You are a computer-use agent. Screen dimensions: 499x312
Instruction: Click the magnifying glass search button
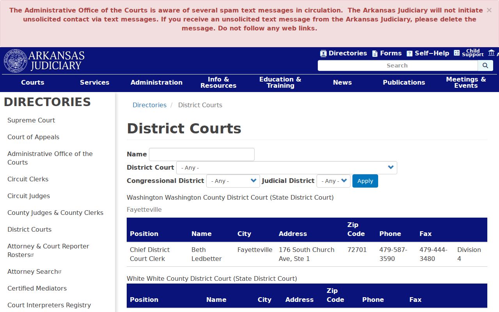[485, 66]
